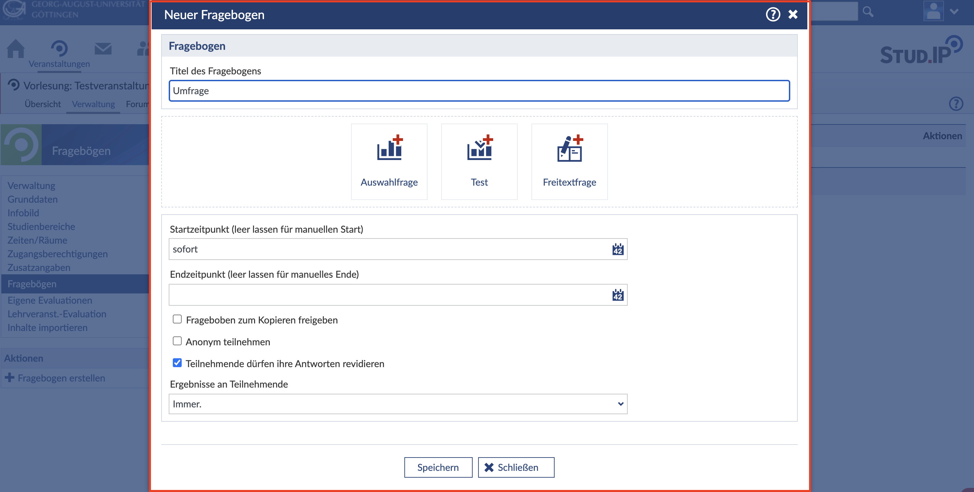Open Ergebnisse an Teilnehmende dropdown

398,404
